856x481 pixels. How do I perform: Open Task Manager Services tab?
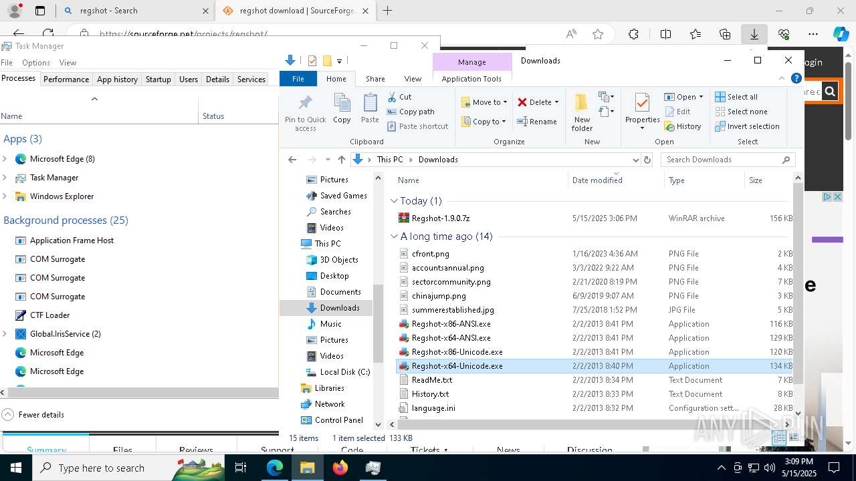point(251,79)
